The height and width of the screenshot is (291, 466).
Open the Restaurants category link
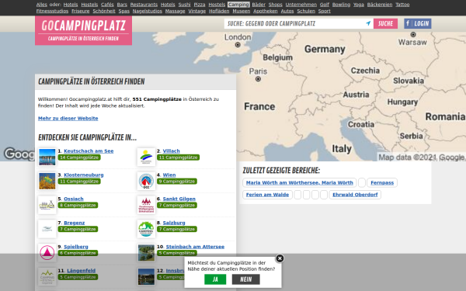(x=144, y=5)
